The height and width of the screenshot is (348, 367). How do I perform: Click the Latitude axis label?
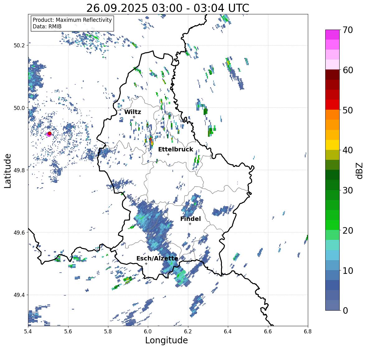(8, 171)
